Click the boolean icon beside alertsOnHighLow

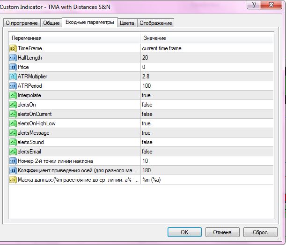point(13,123)
